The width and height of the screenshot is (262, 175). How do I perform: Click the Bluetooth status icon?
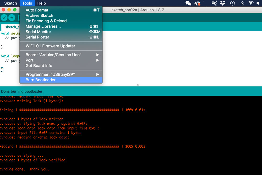242,3
